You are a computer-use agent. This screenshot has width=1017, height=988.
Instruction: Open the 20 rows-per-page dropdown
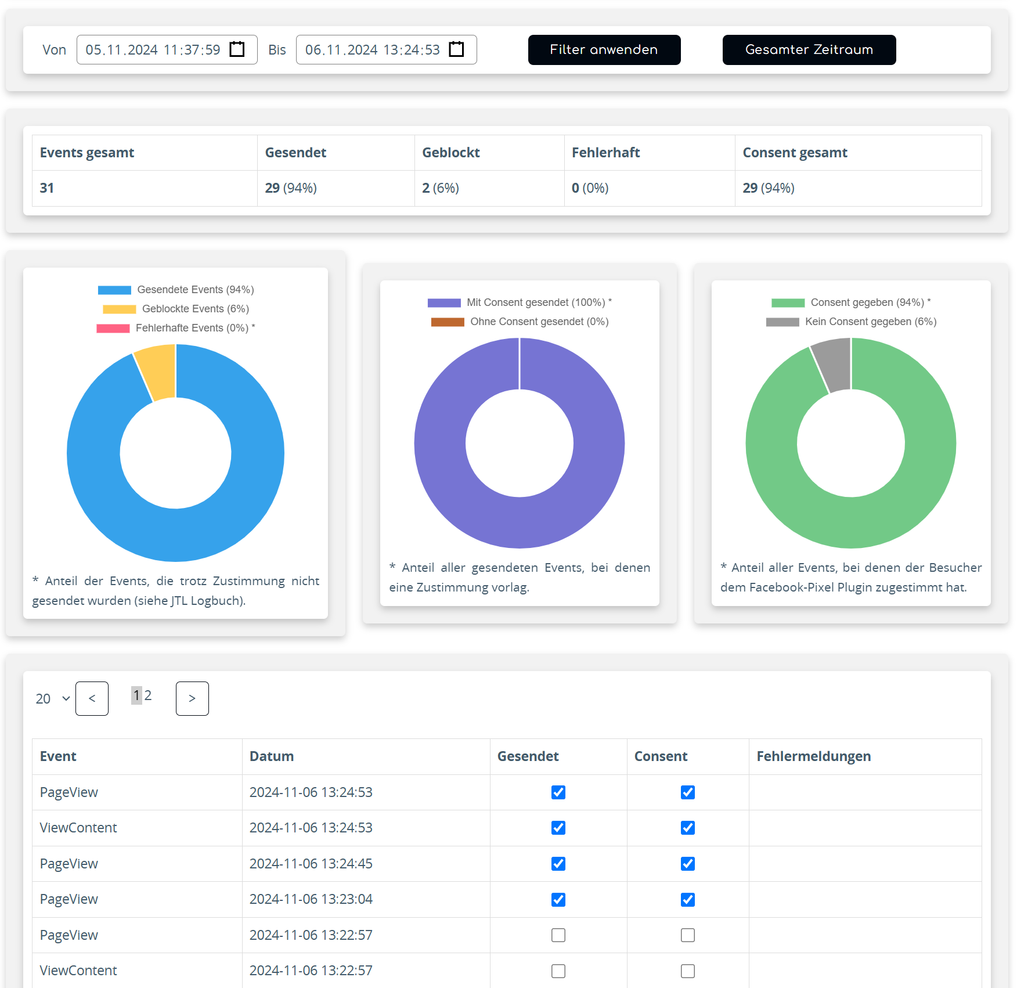pyautogui.click(x=53, y=698)
